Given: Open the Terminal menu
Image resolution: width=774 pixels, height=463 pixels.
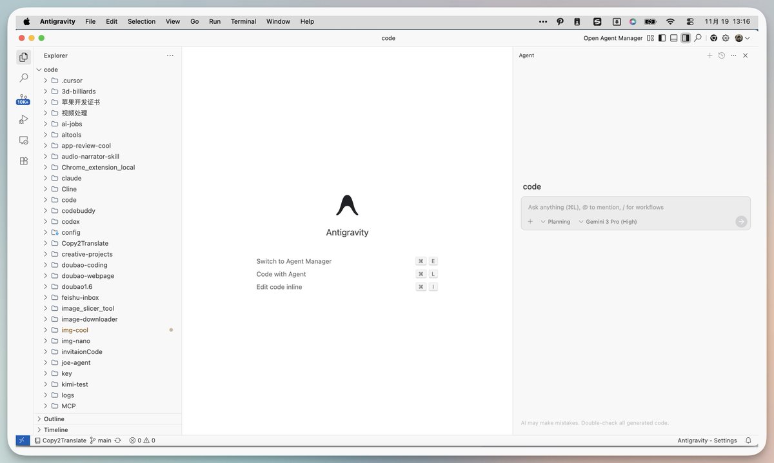Looking at the screenshot, I should click(x=243, y=21).
